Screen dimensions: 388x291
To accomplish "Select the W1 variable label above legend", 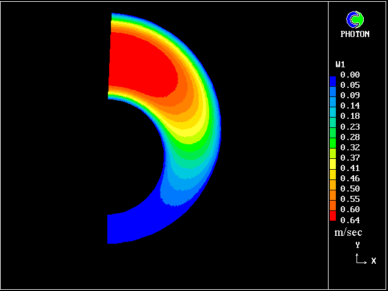I will [x=340, y=64].
